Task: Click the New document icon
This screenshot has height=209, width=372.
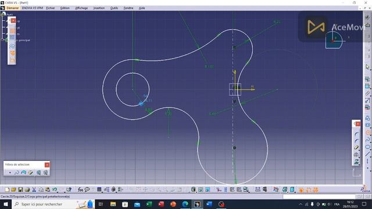Action: click(7, 190)
